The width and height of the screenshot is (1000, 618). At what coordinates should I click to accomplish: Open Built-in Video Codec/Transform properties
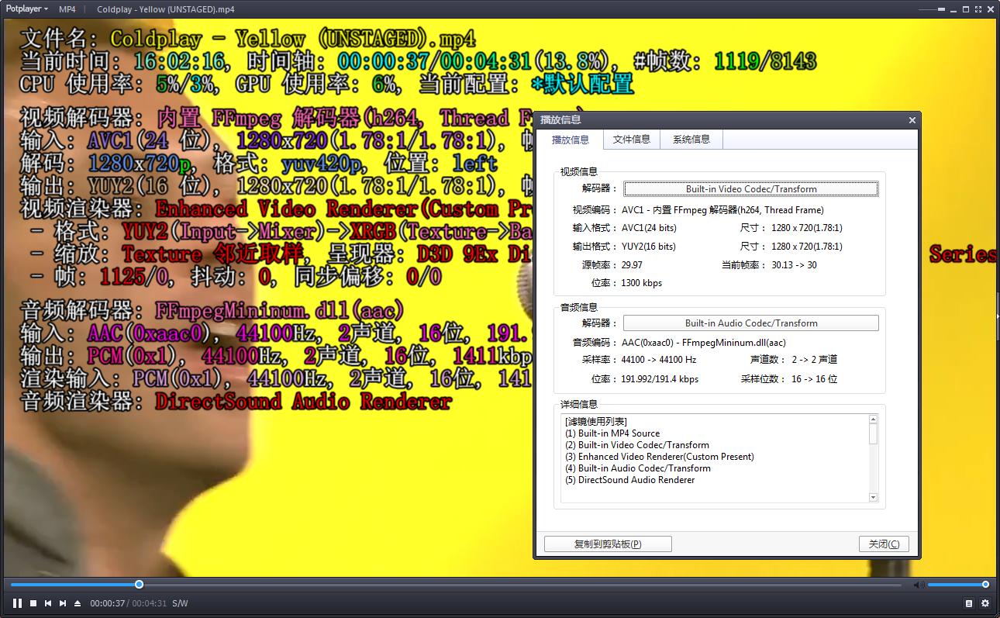click(750, 188)
